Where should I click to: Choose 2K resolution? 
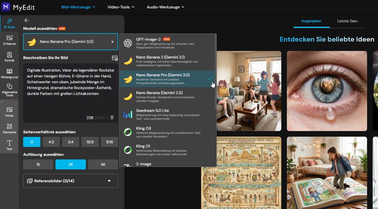pos(71,164)
